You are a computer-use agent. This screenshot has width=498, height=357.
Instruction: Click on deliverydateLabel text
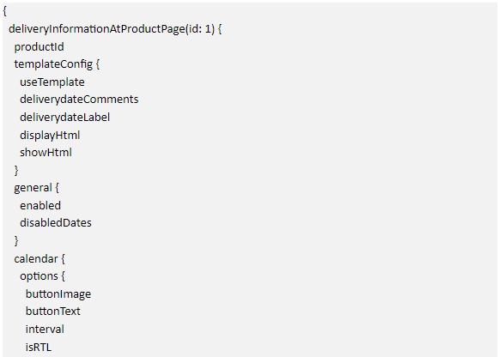(x=64, y=118)
